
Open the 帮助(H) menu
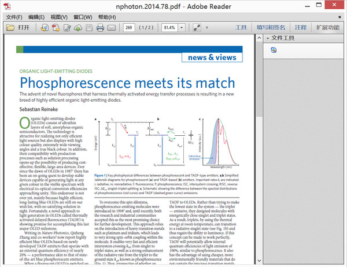click(x=107, y=17)
